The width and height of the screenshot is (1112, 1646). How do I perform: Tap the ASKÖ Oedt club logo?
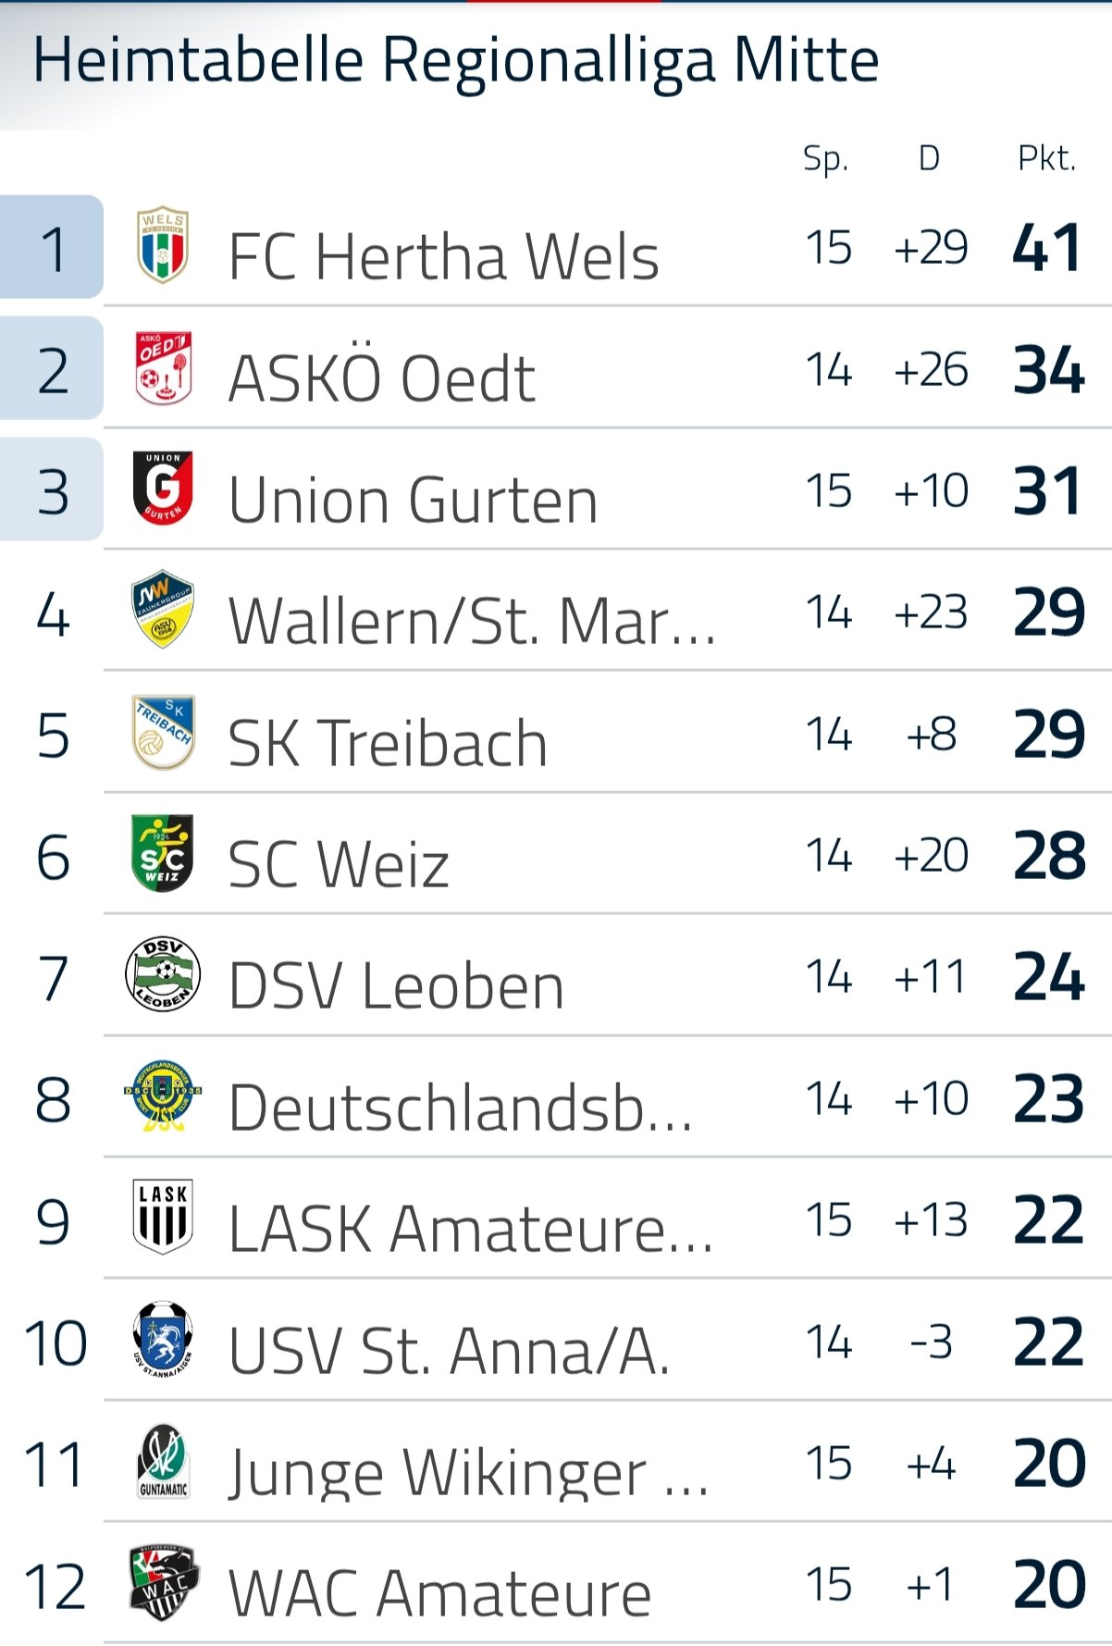163,368
